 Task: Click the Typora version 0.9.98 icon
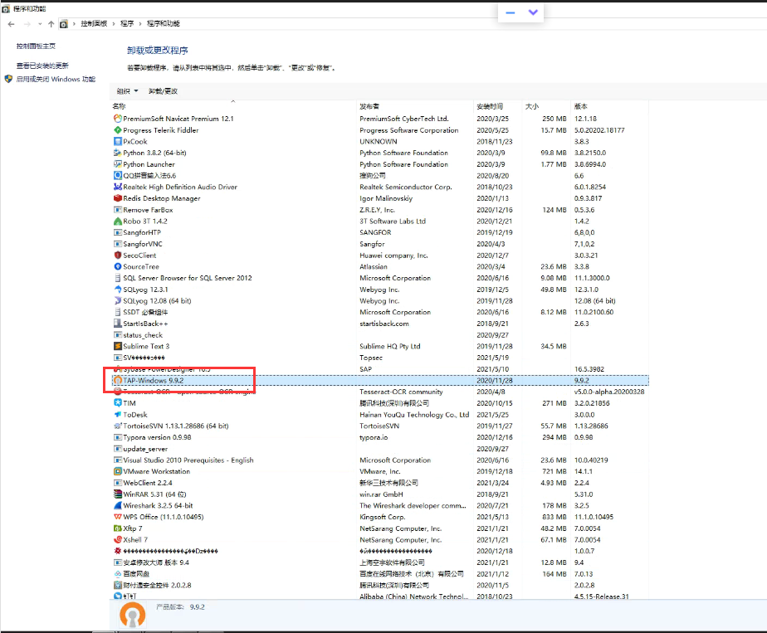pos(117,437)
